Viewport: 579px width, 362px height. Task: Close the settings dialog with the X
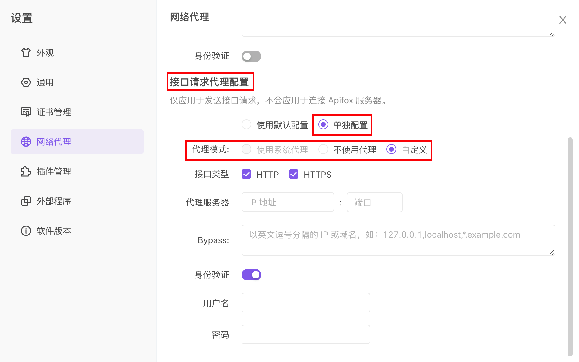point(563,20)
